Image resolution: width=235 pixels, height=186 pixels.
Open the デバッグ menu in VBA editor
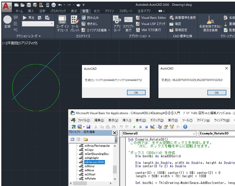[x=157, y=120]
